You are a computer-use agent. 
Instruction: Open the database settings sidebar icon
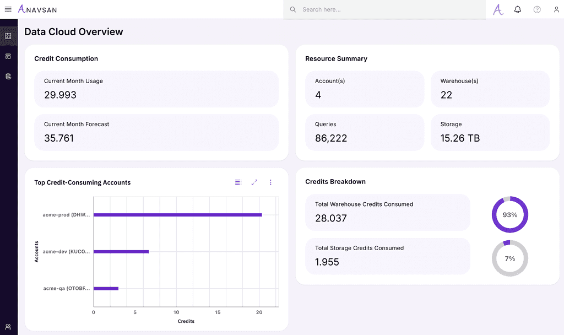[8, 76]
